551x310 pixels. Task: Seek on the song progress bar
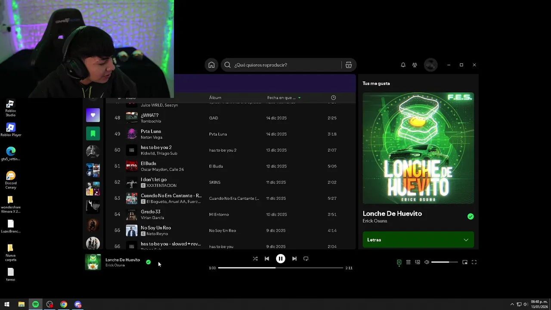point(281,268)
